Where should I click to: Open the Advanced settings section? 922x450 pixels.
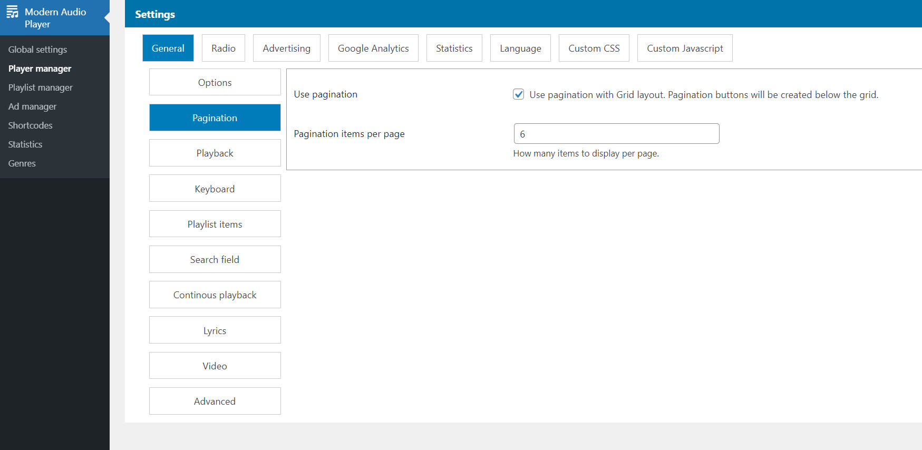pos(215,401)
